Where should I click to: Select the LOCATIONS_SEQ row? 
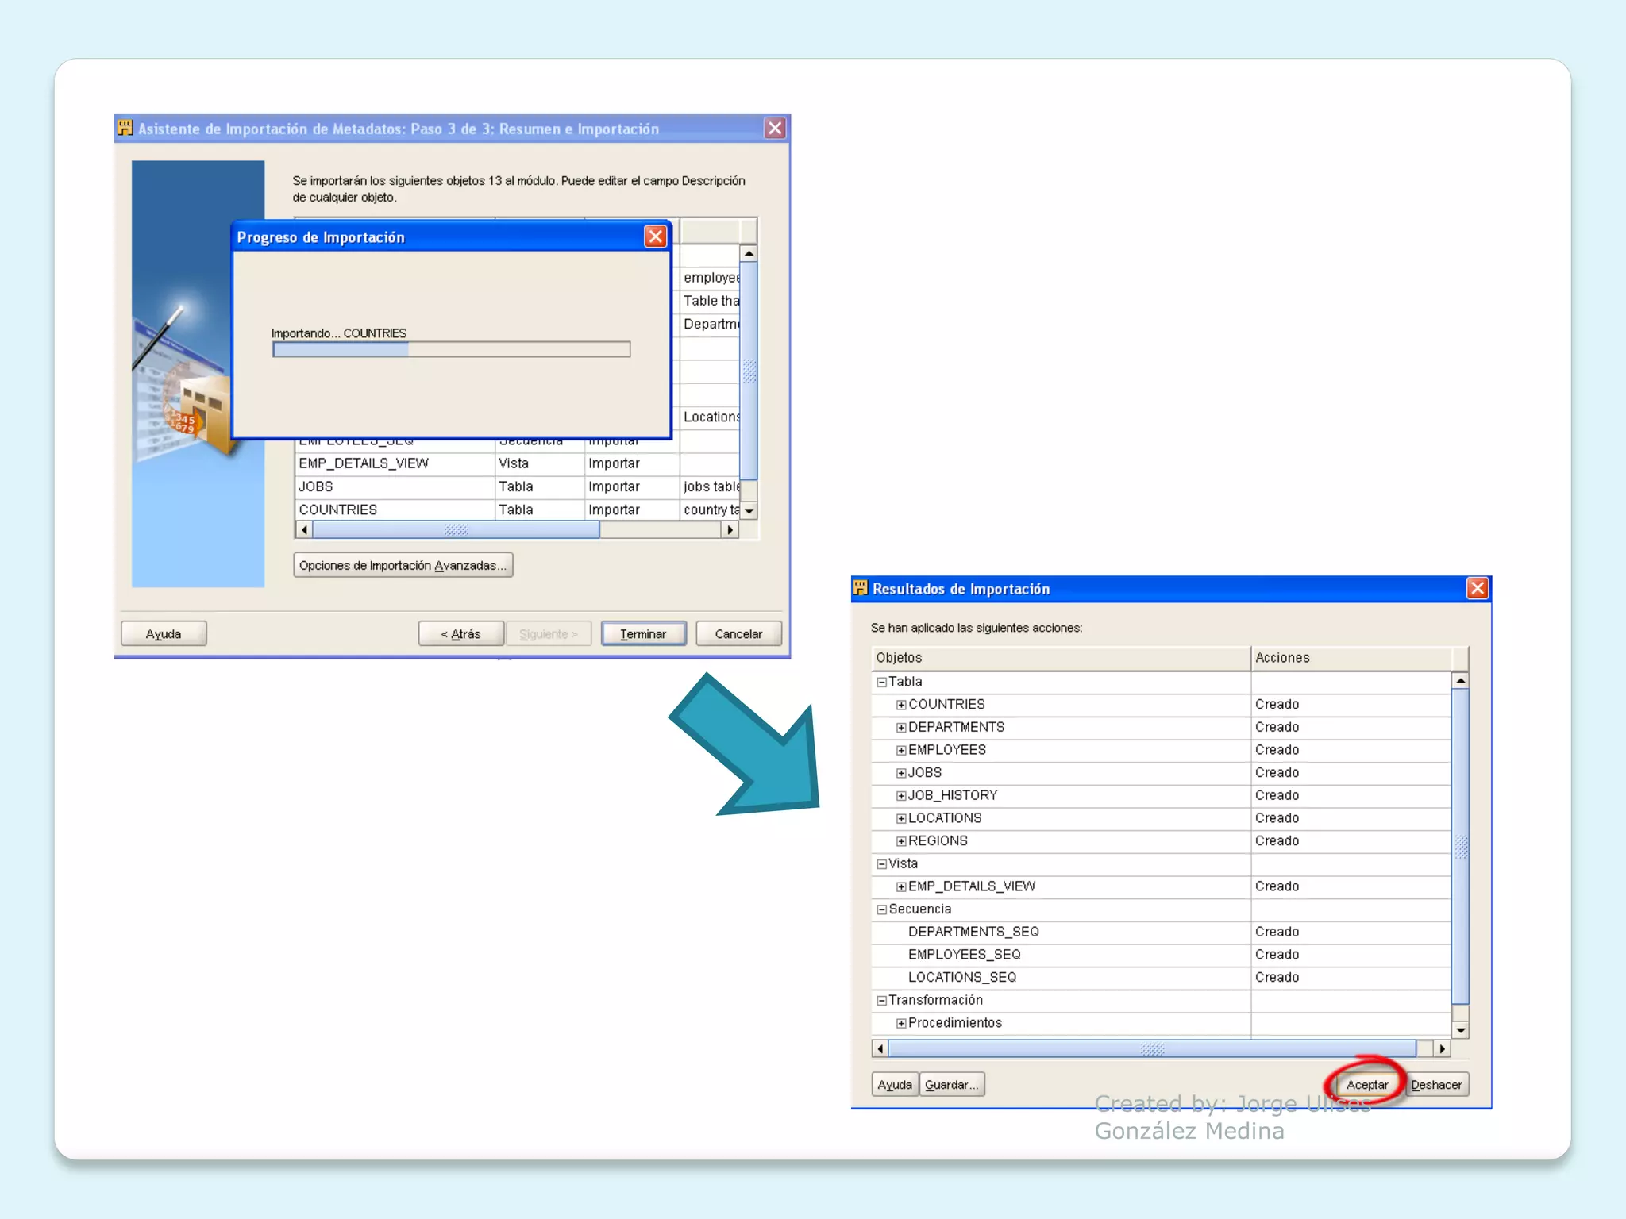[x=961, y=977]
